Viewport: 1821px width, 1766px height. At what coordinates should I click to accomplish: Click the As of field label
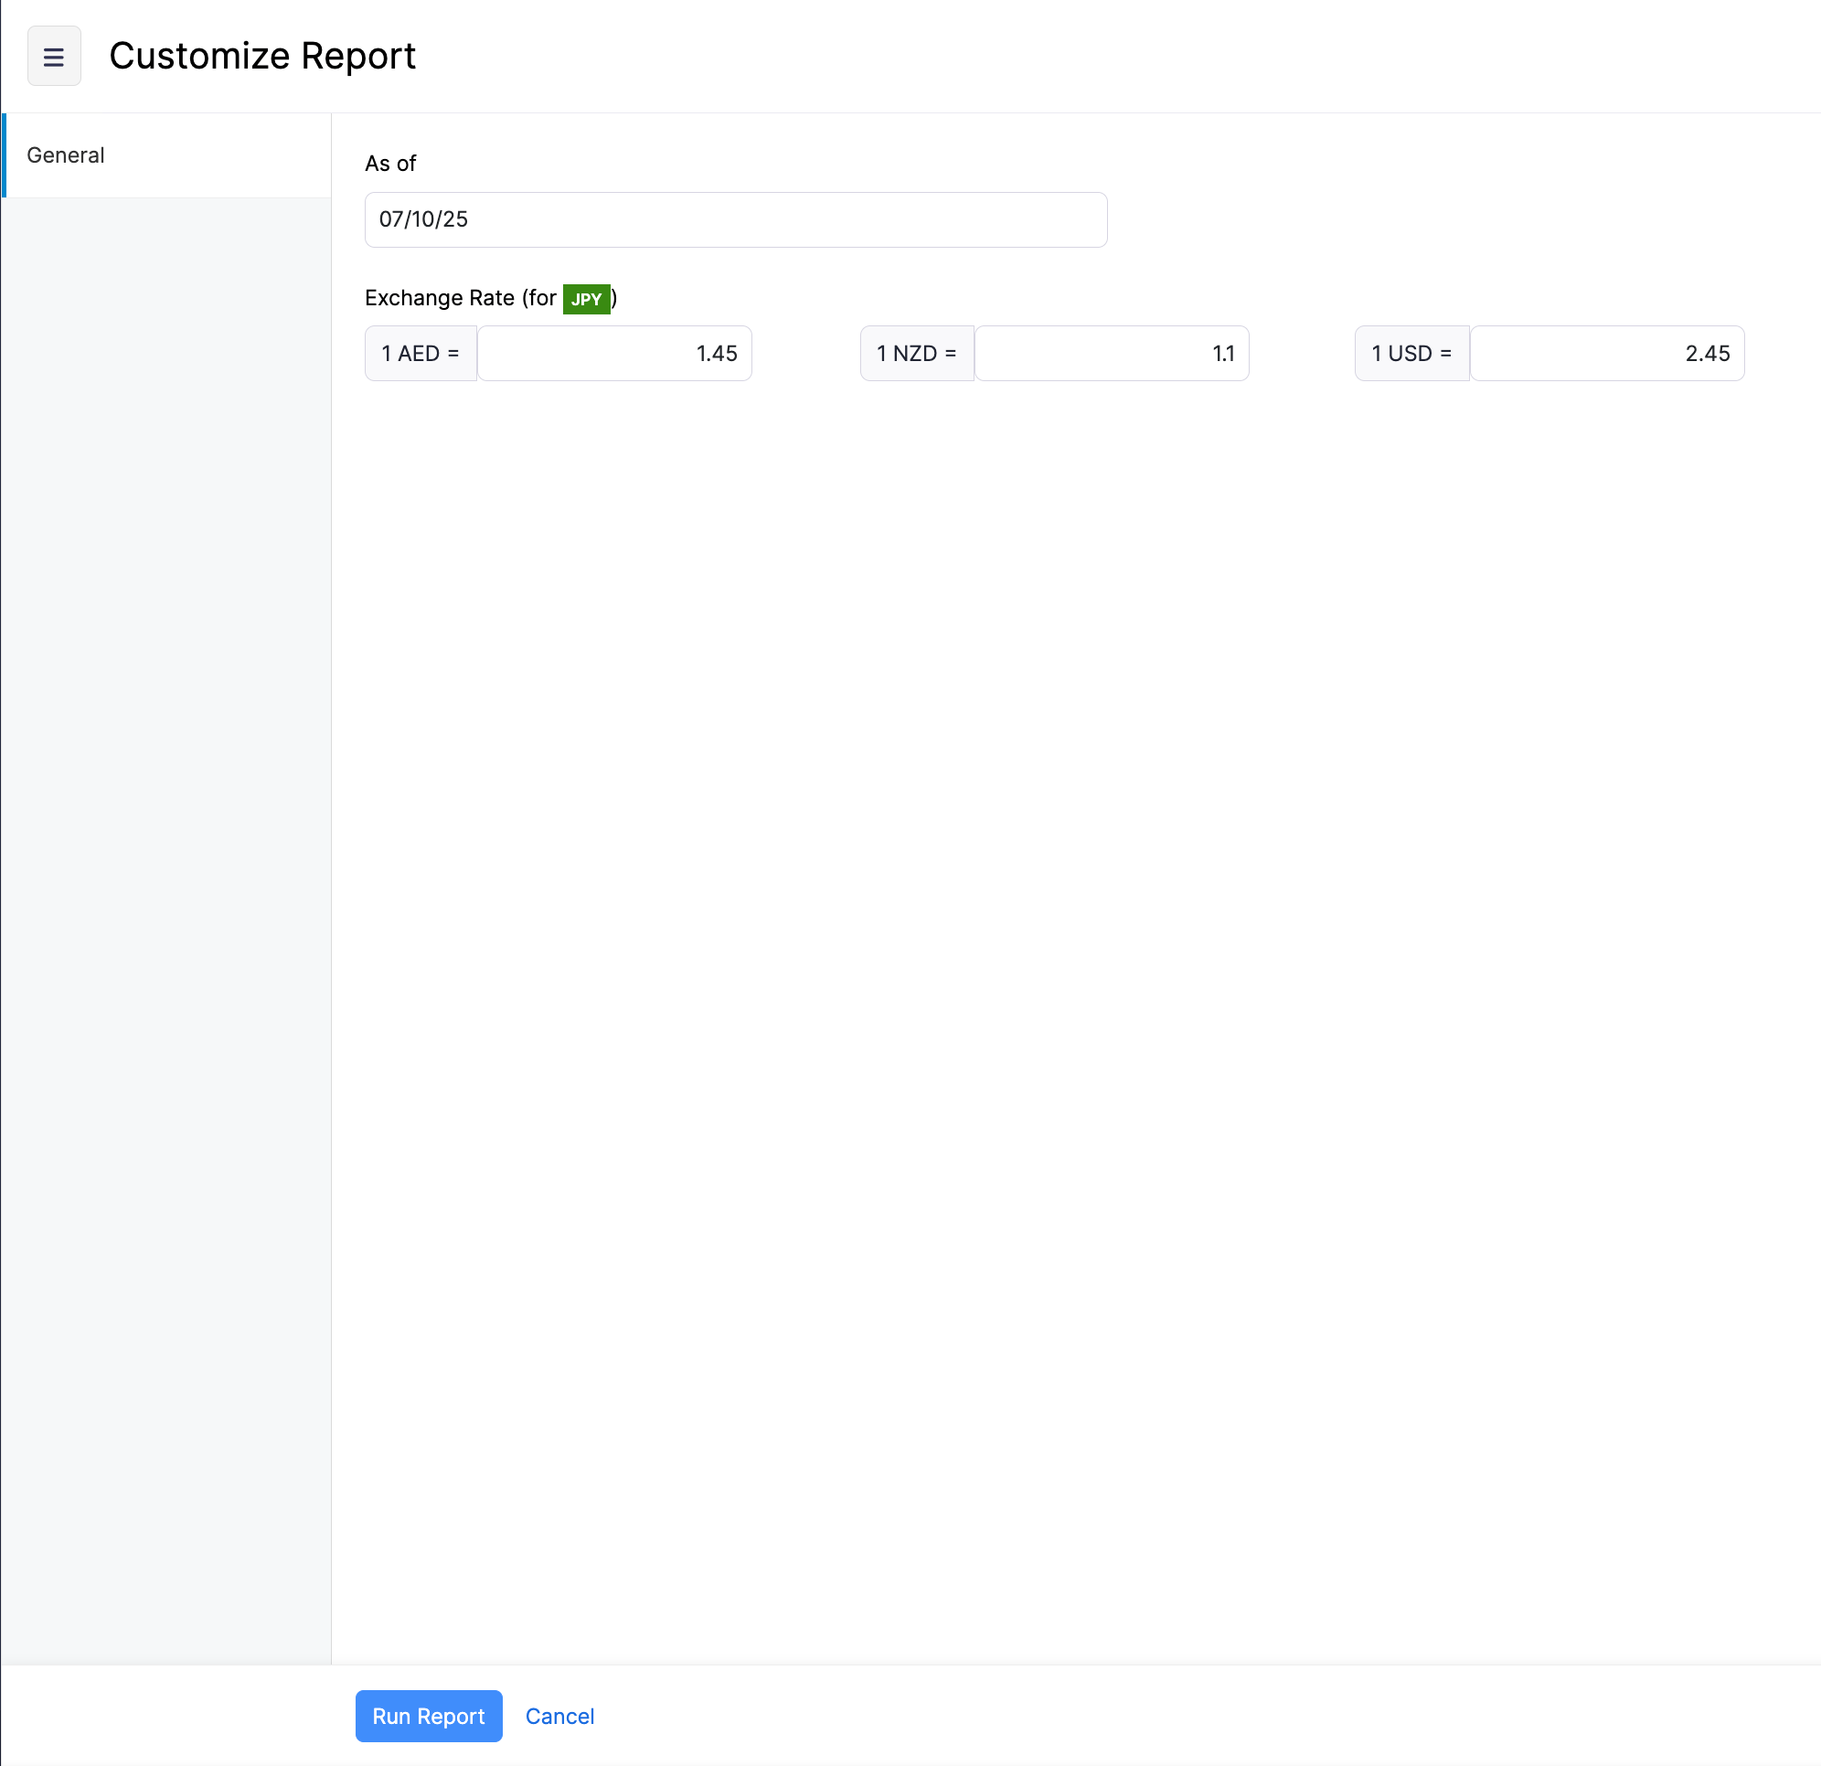point(390,164)
